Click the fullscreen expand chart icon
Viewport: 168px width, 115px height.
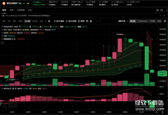(x=165, y=21)
